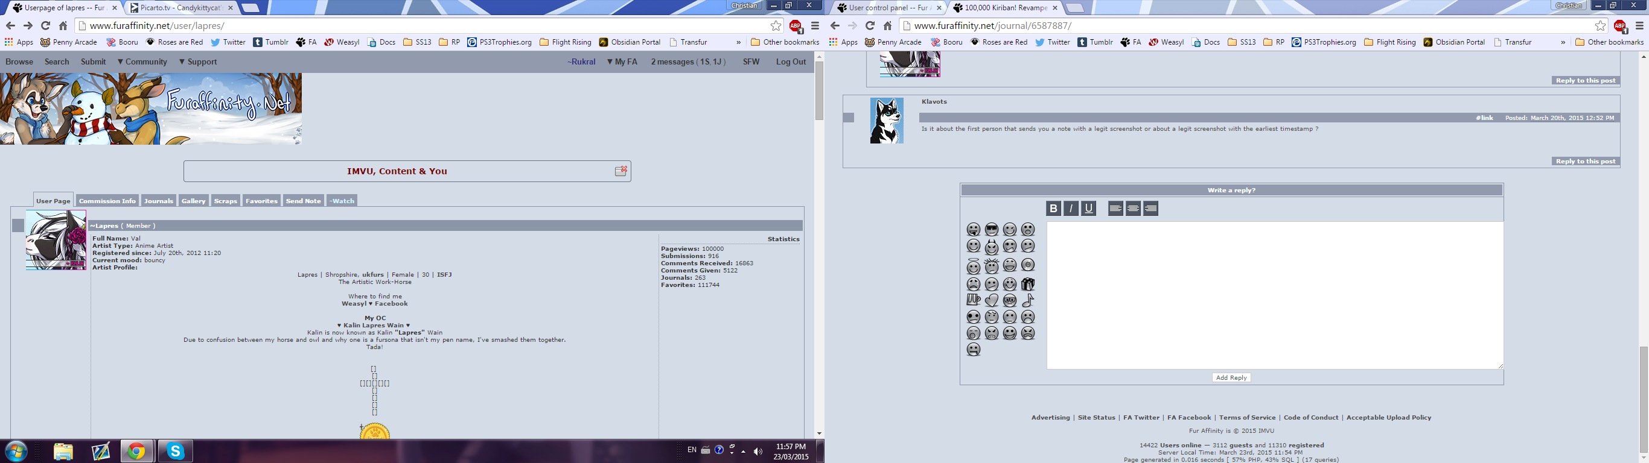Apply bold formatting in reply editor

coord(1053,209)
